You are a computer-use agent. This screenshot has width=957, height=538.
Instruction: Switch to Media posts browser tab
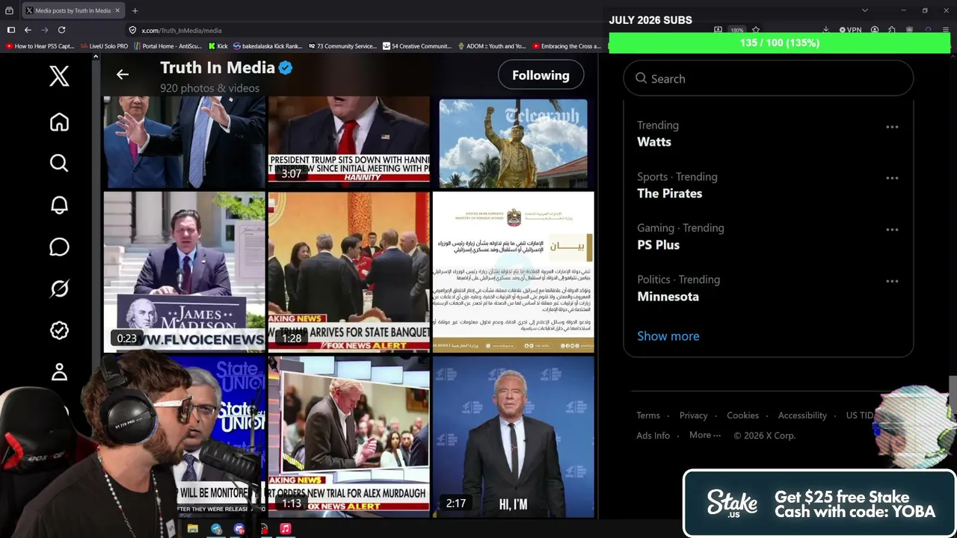(x=73, y=10)
